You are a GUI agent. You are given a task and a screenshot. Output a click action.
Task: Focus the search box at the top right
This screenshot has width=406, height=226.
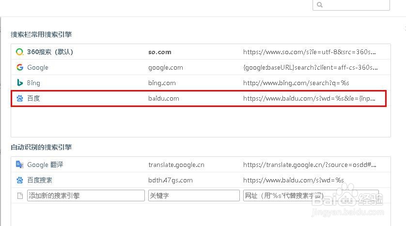(x=351, y=5)
